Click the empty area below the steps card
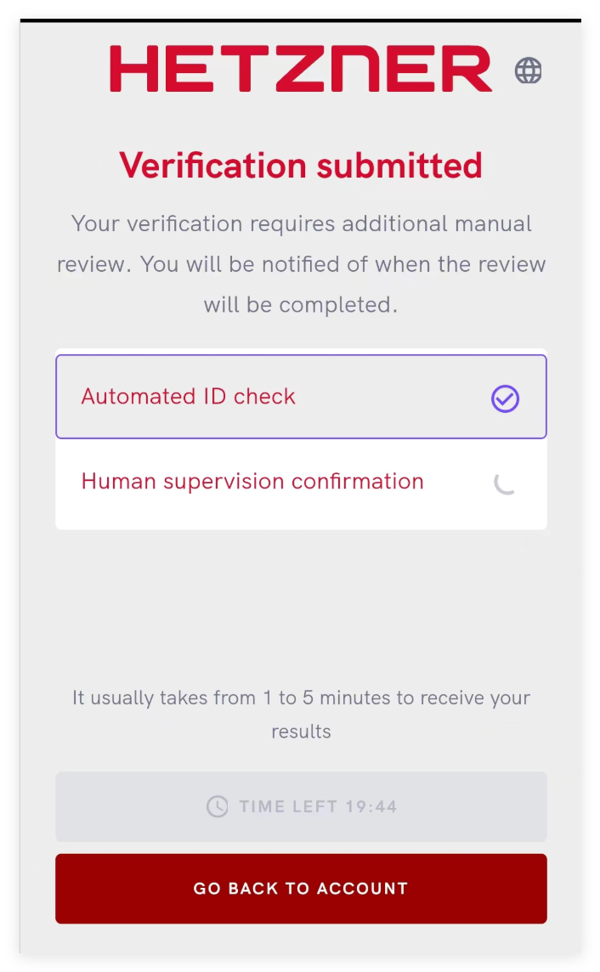This screenshot has height=972, width=600. 301,603
